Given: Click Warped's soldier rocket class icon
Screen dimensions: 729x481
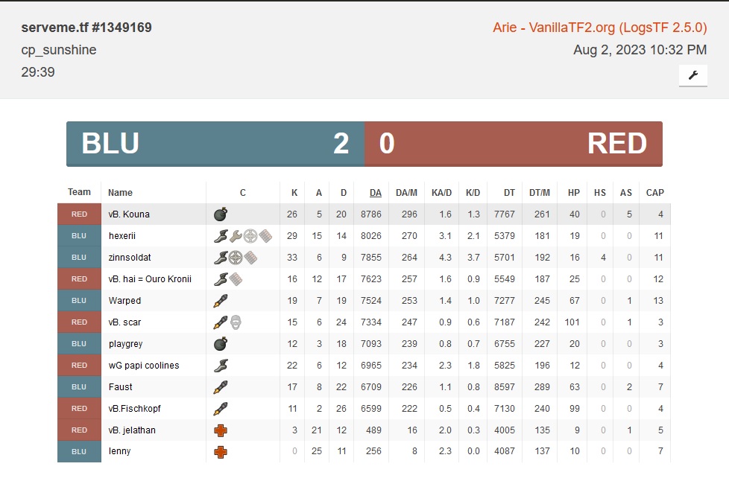Looking at the screenshot, I should (x=221, y=301).
